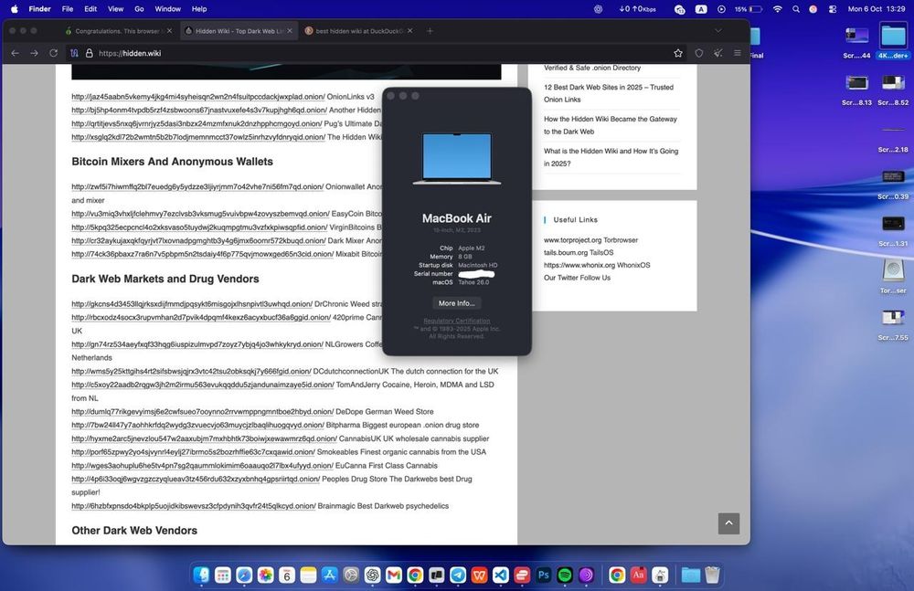Click the keyboard input source A icon

[701, 9]
